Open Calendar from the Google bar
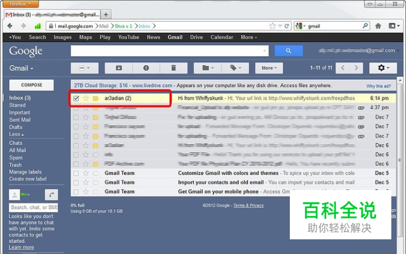The height and width of the screenshot is (254, 406). [222, 38]
